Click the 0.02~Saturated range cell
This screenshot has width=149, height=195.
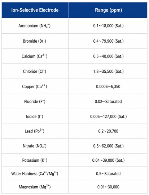point(108,102)
